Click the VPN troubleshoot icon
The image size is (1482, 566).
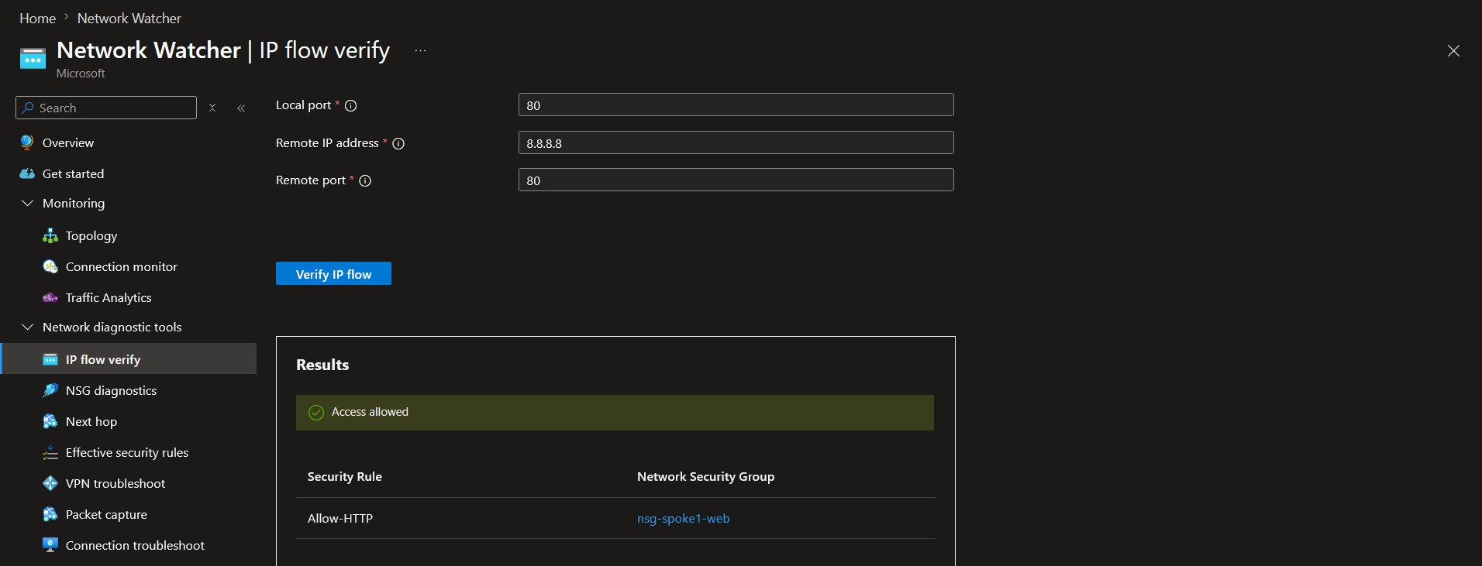click(50, 483)
